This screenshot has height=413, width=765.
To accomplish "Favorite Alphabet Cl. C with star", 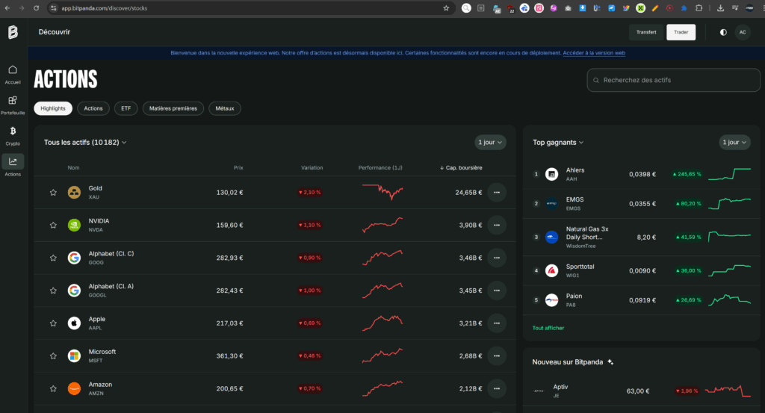I will tap(53, 258).
